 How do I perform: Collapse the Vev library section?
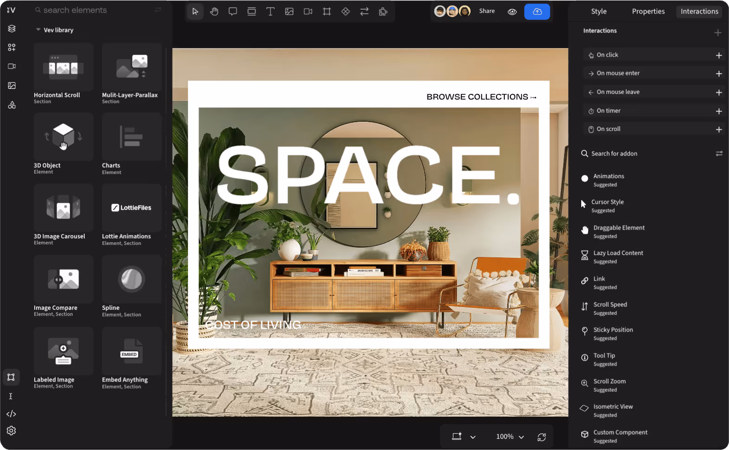click(38, 30)
